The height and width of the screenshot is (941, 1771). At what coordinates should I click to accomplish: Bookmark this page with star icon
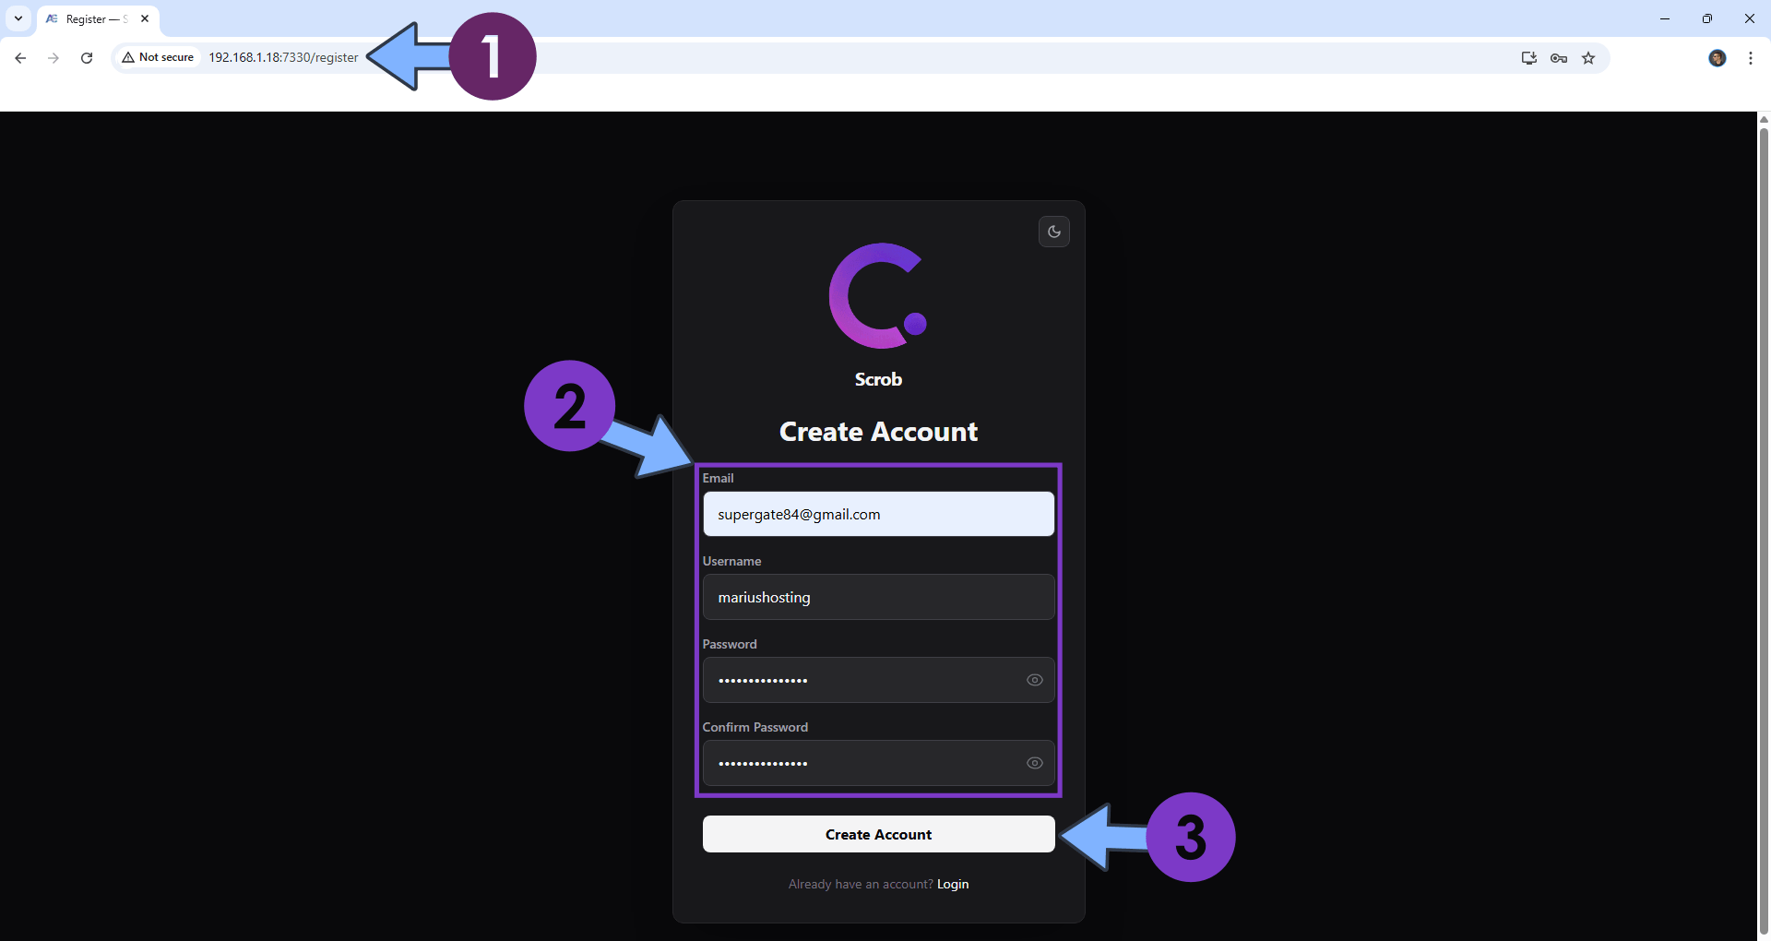1588,58
